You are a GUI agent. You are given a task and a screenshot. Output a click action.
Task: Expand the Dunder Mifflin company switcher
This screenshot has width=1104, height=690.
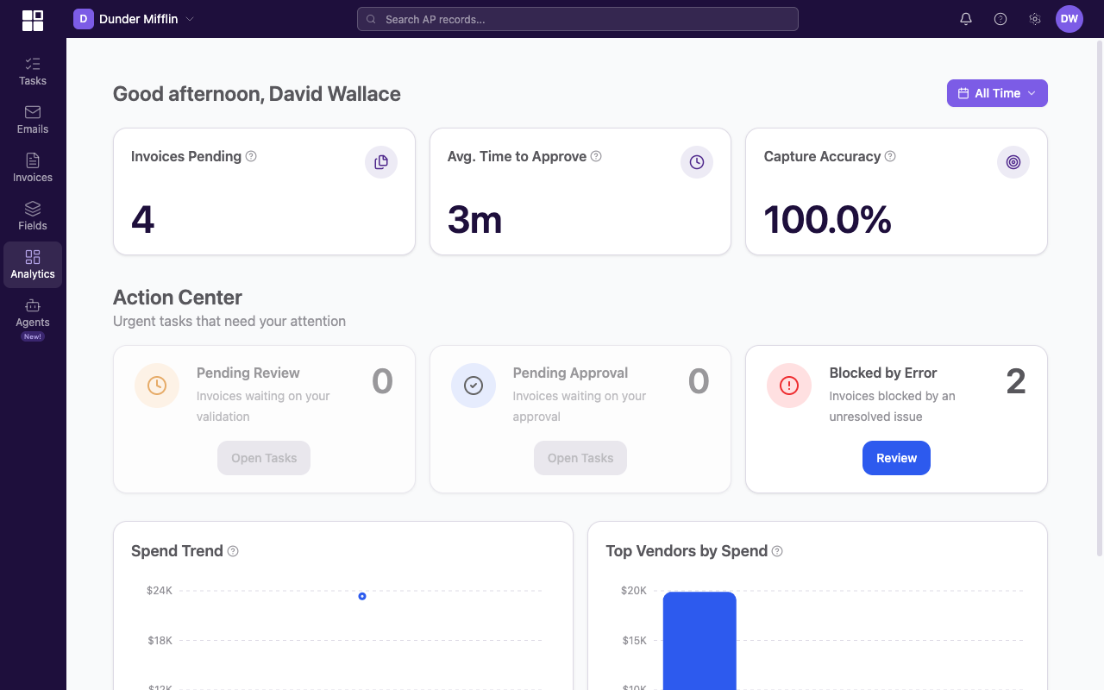(134, 19)
